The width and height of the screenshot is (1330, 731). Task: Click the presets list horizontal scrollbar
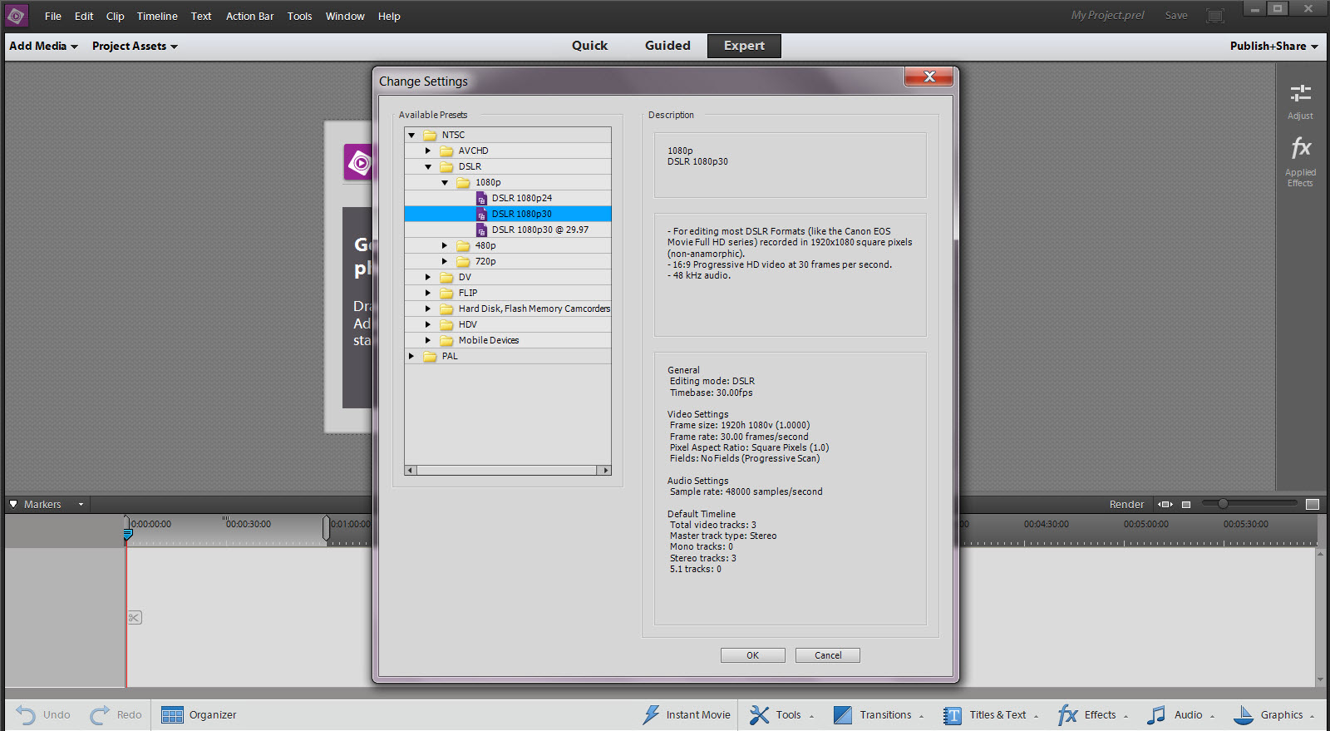point(508,470)
